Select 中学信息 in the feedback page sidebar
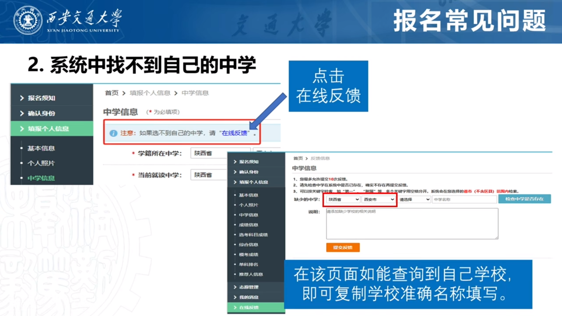 [248, 215]
